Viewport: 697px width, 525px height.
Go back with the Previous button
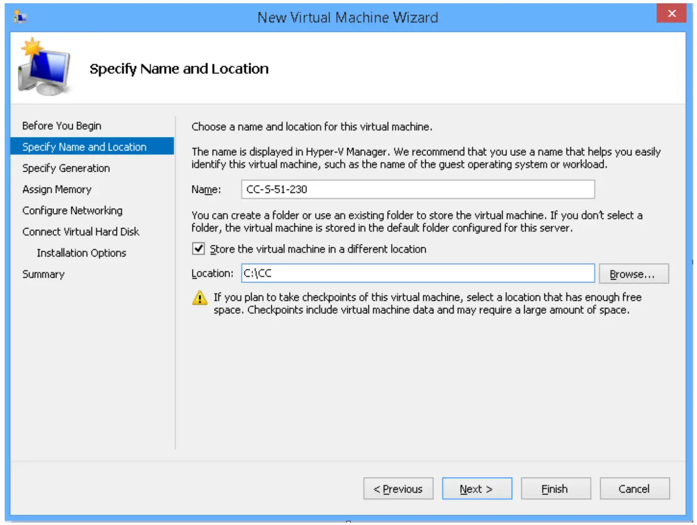click(x=398, y=489)
